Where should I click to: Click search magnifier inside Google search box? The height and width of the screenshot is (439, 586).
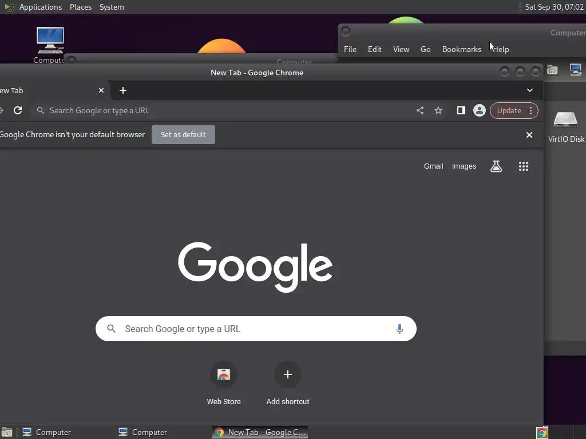pos(111,329)
